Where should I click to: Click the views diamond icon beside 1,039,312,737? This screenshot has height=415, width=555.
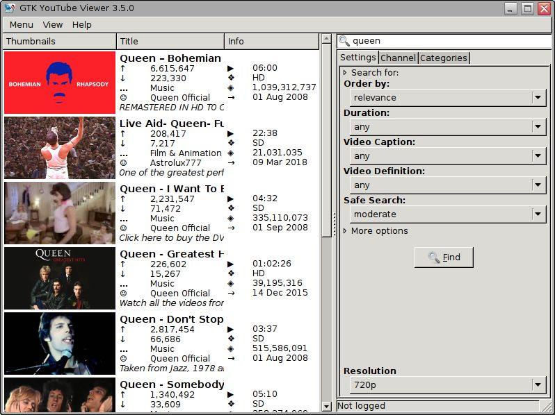coord(231,87)
